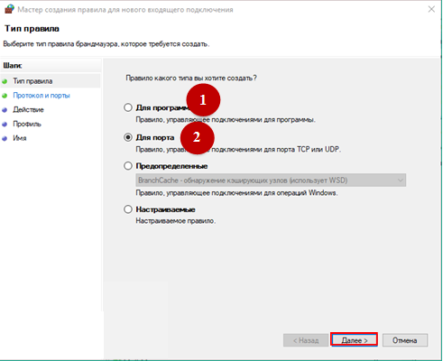Click the Отмена button
Screen dimensions: 443x361
(x=405, y=340)
